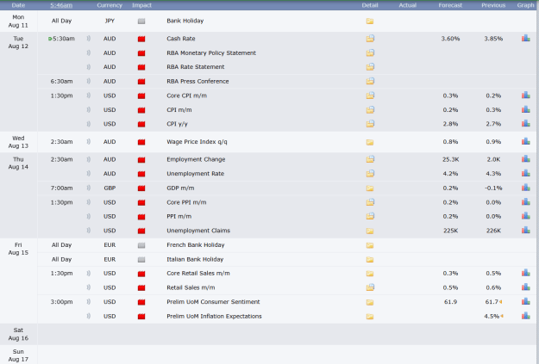
Task: Click the 25.3K forecast value
Action: (450, 159)
